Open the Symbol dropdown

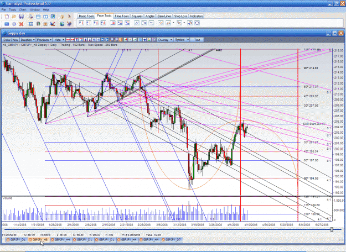(x=182, y=40)
